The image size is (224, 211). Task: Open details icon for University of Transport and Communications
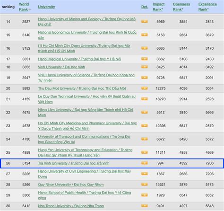pos(145,139)
